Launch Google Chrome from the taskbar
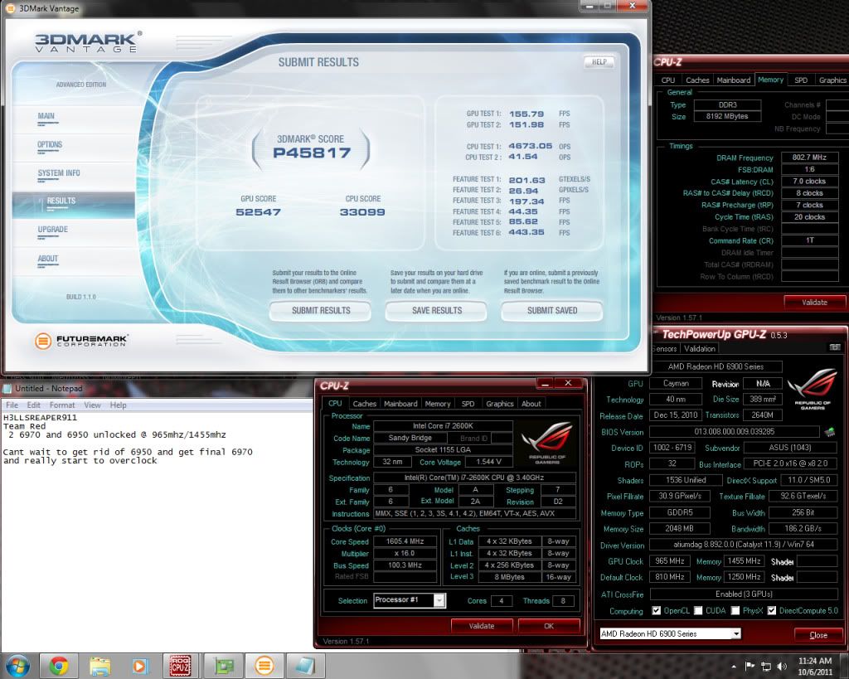 (59, 666)
